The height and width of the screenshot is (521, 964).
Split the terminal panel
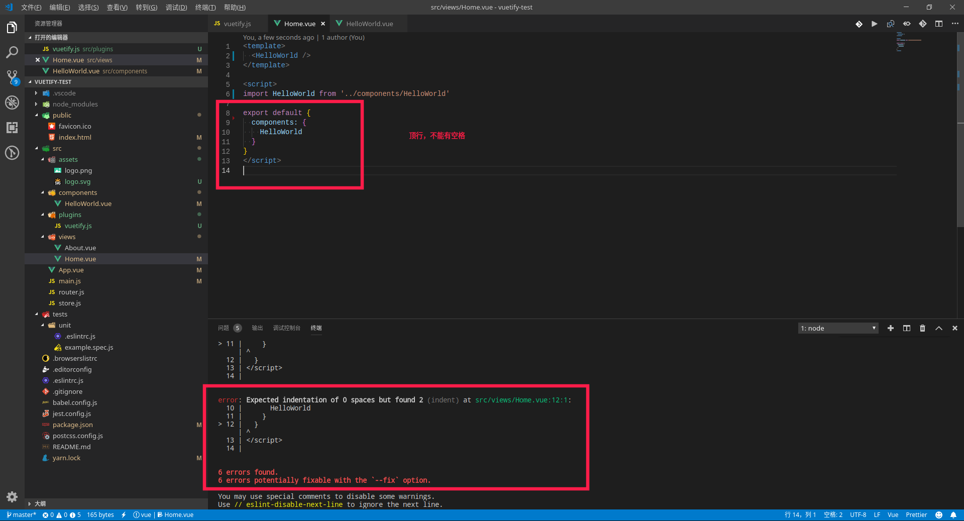pos(907,328)
